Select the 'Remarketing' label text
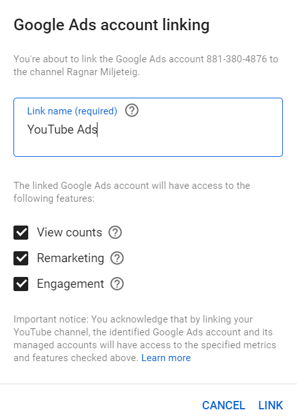This screenshot has height=417, width=297. (x=71, y=258)
